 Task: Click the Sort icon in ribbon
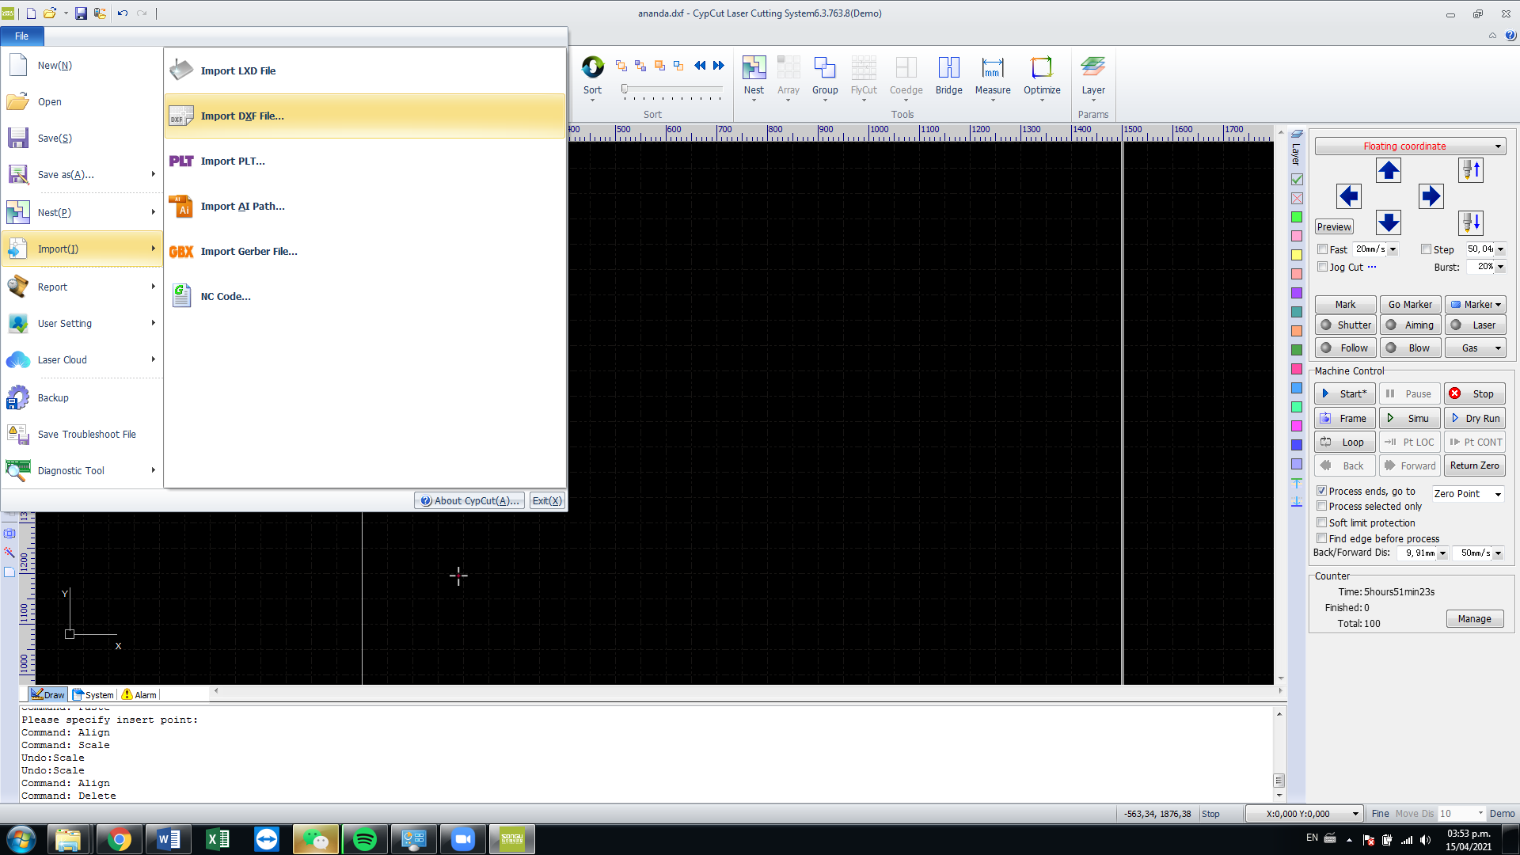pos(592,68)
